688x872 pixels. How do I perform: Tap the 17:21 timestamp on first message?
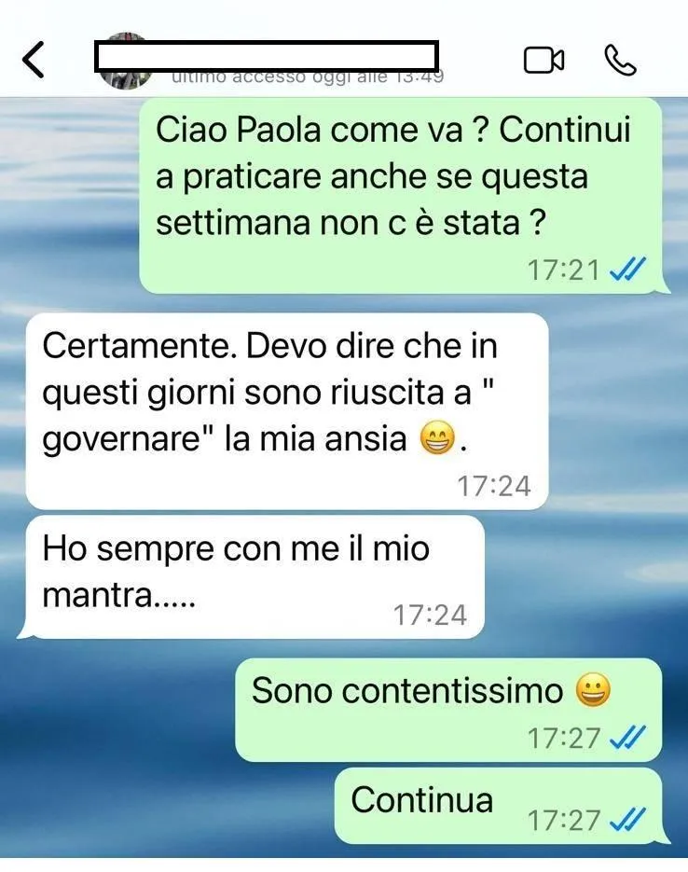point(563,270)
